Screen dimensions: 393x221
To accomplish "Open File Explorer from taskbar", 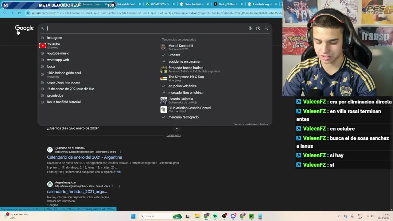I will coord(197,216).
